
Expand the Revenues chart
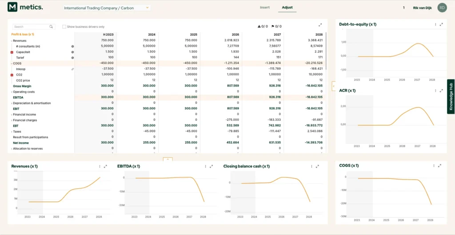coord(105,167)
